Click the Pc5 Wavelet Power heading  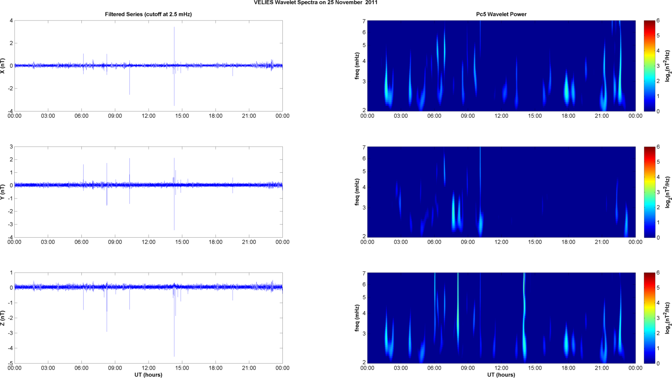coord(501,14)
